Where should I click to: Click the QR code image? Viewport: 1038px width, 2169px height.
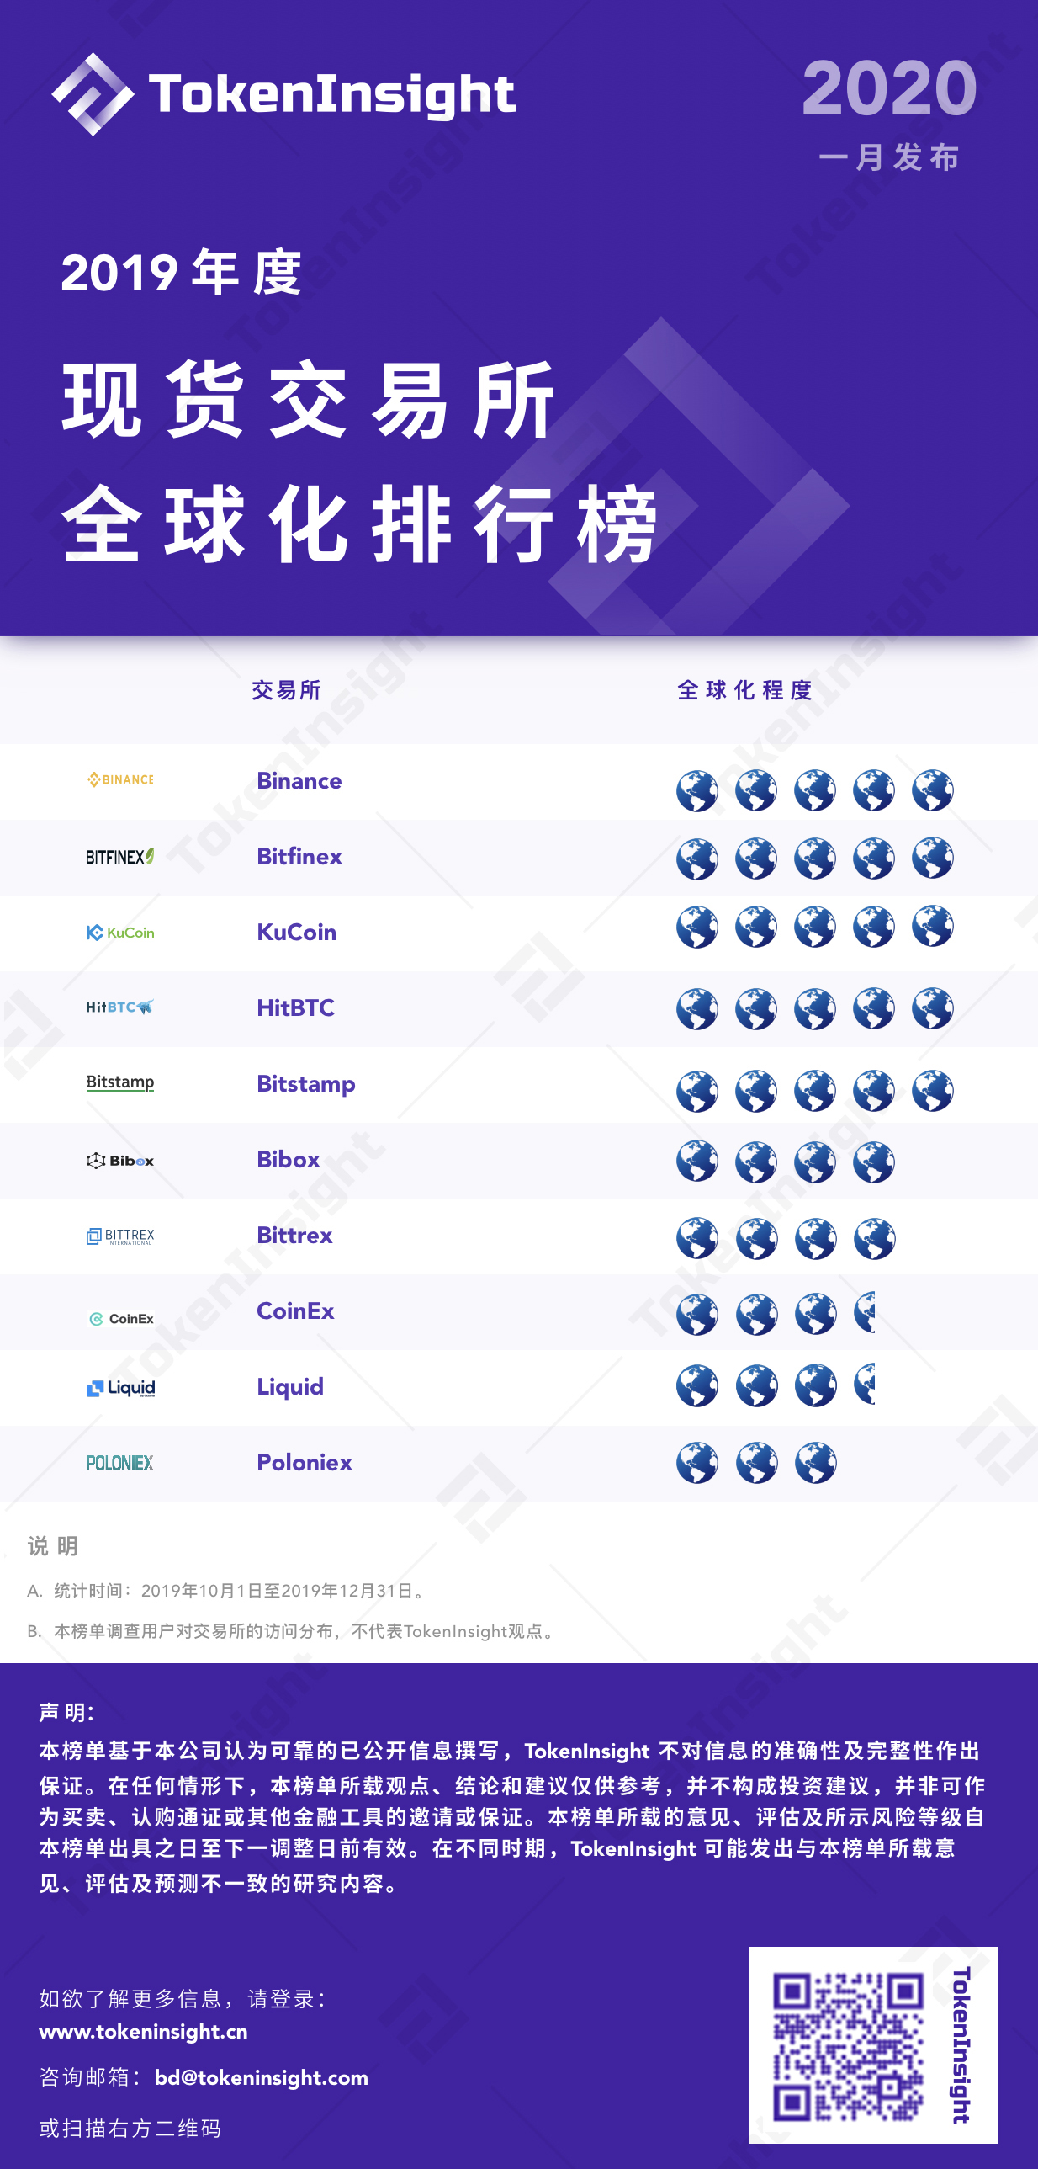pyautogui.click(x=849, y=2046)
